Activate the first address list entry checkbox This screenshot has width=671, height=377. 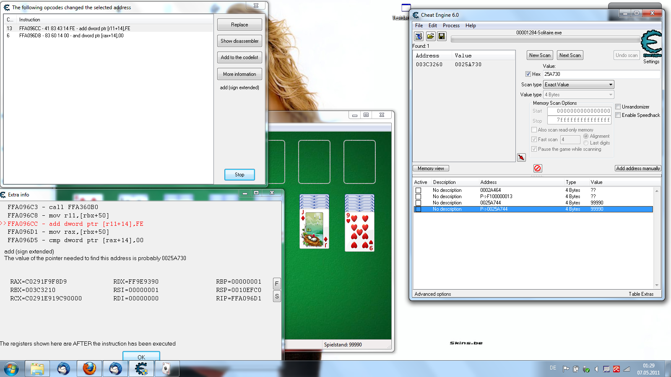[418, 190]
